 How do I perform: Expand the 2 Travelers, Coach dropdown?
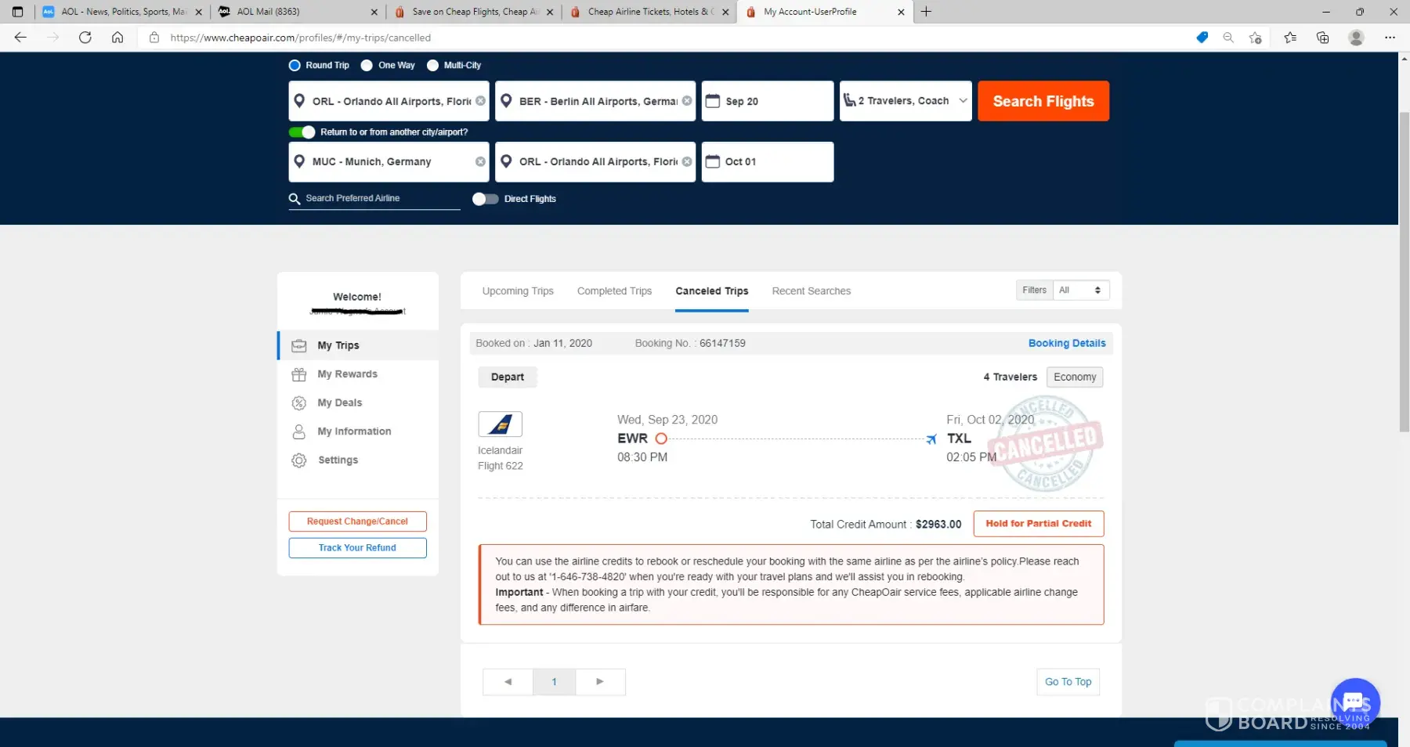point(906,101)
